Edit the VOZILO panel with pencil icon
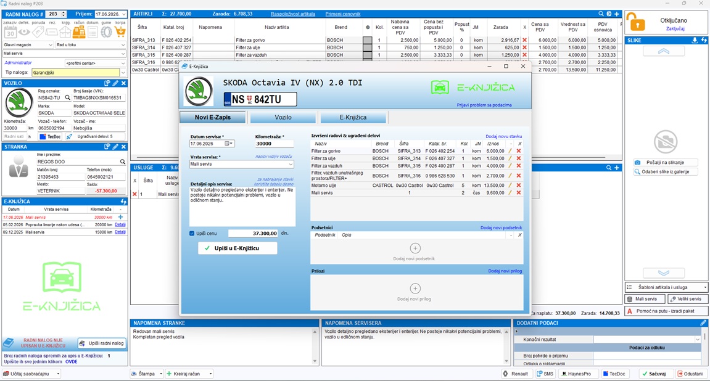Screen dimensions: 710x381 click(x=115, y=83)
